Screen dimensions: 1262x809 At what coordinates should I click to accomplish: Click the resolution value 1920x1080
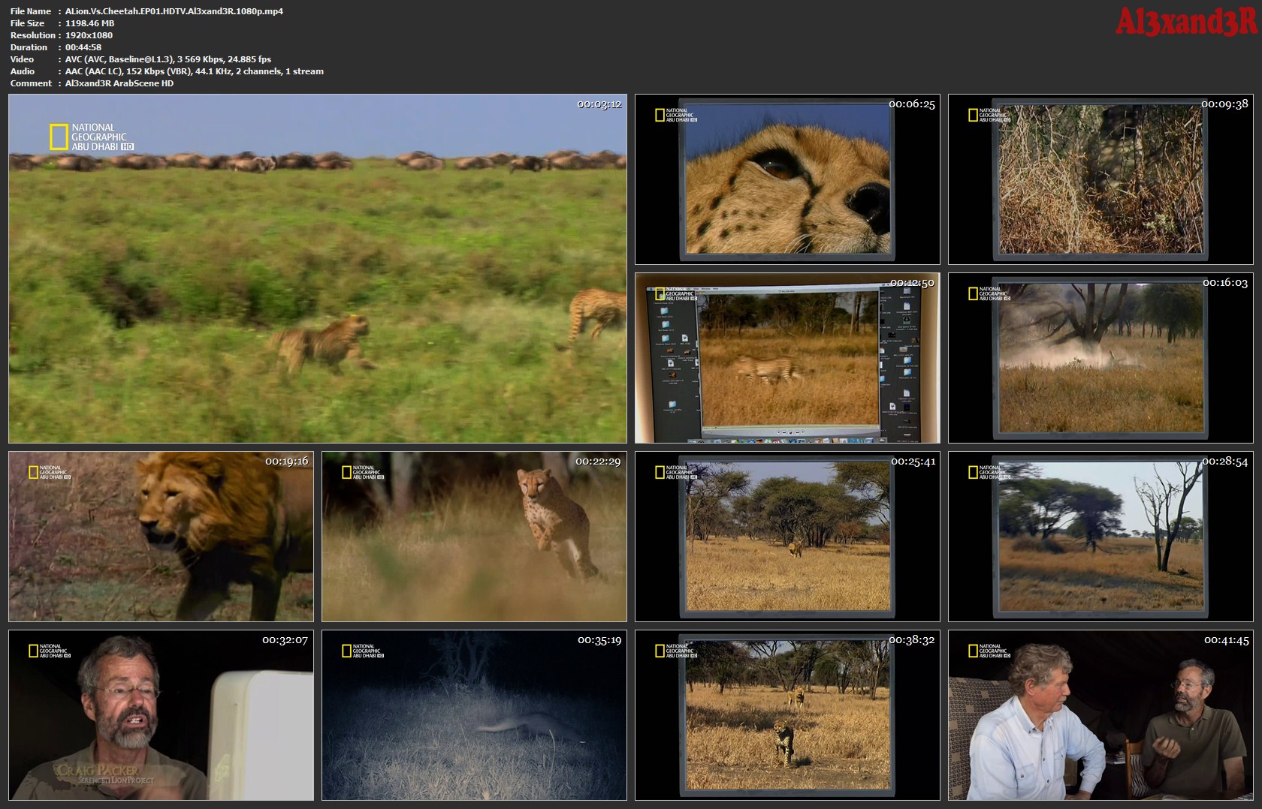[x=89, y=35]
